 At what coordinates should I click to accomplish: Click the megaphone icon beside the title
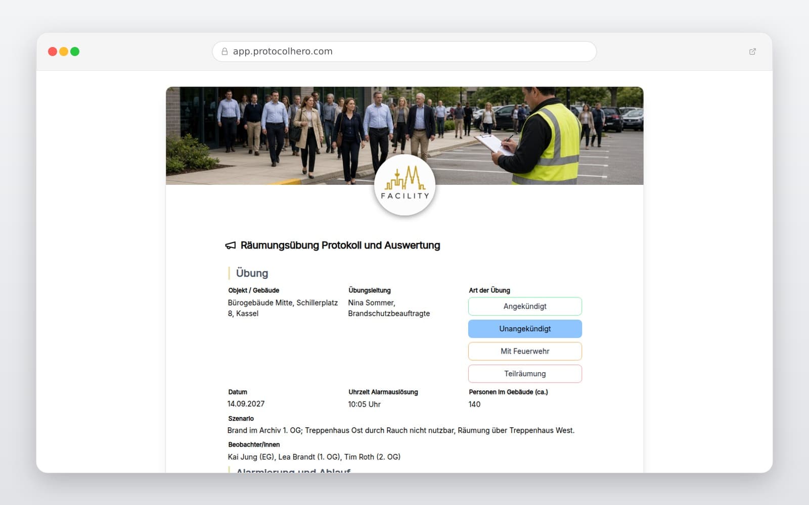pos(231,245)
